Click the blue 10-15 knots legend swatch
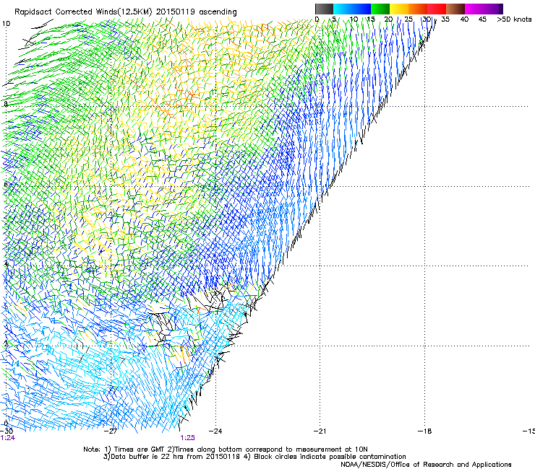The height and width of the screenshot is (469, 535). click(361, 9)
